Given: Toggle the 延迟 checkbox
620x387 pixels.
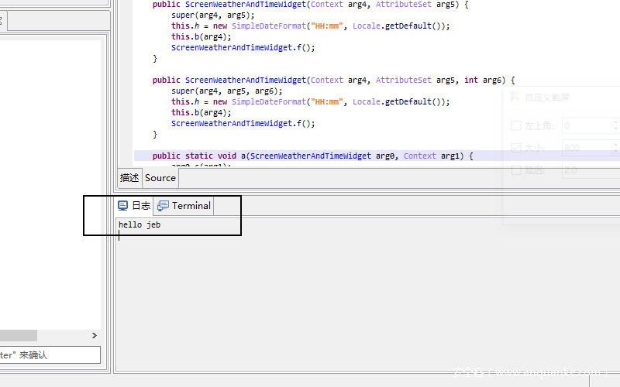Looking at the screenshot, I should [x=517, y=170].
